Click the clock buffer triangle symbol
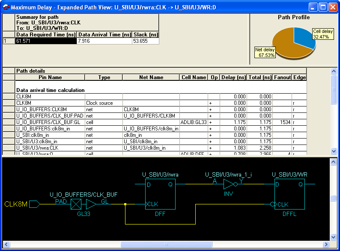This screenshot has height=251, width=340. click(91, 204)
